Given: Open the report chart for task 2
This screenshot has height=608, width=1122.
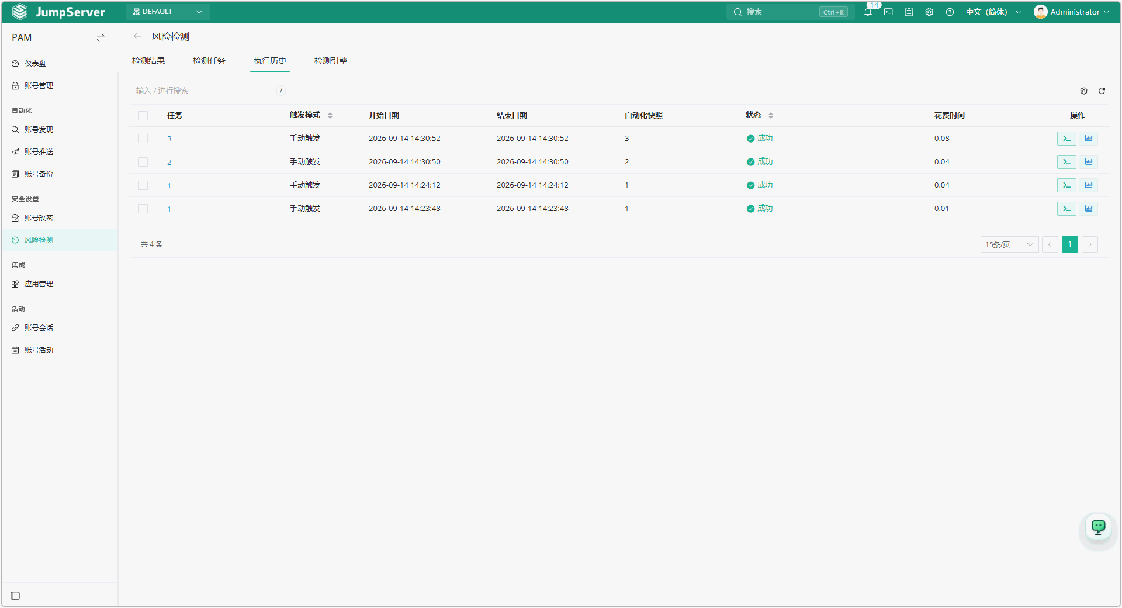Looking at the screenshot, I should (x=1089, y=162).
